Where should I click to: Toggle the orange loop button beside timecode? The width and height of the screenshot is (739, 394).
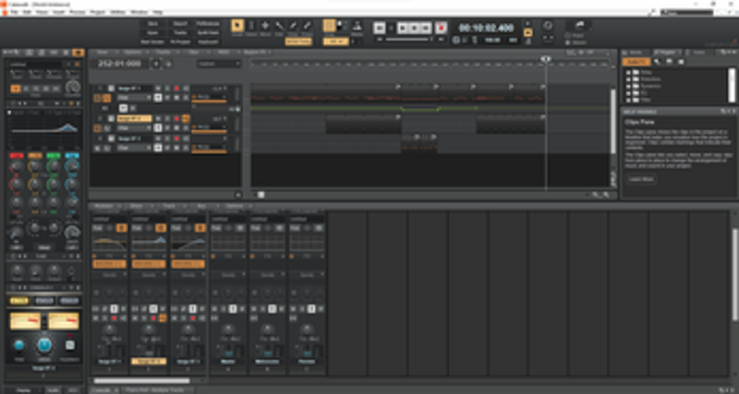(x=528, y=32)
